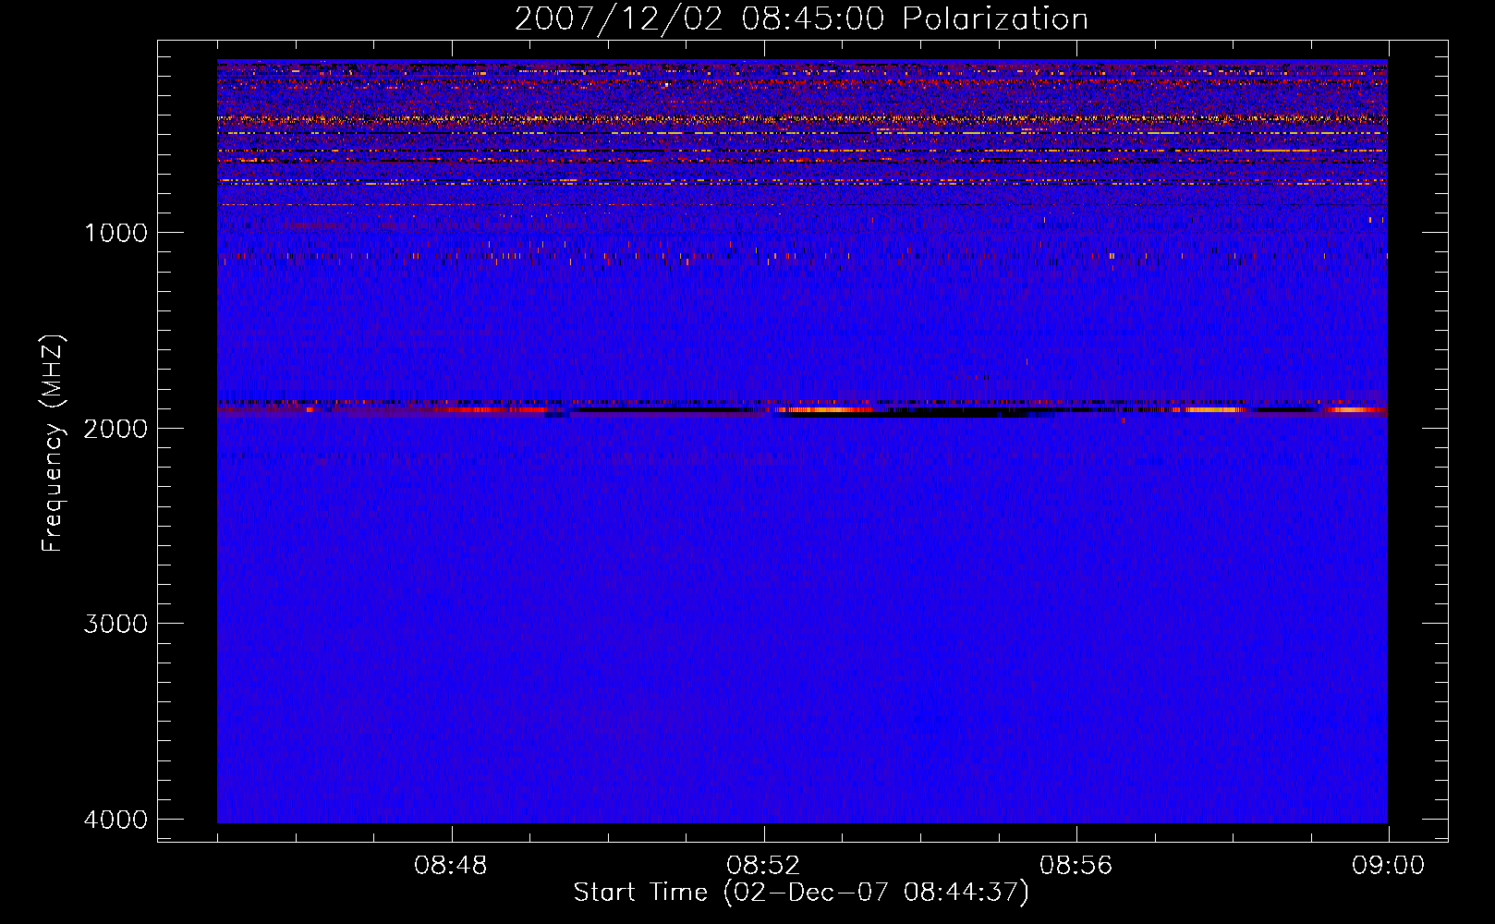Click the "1000" frequency tick label

[115, 233]
